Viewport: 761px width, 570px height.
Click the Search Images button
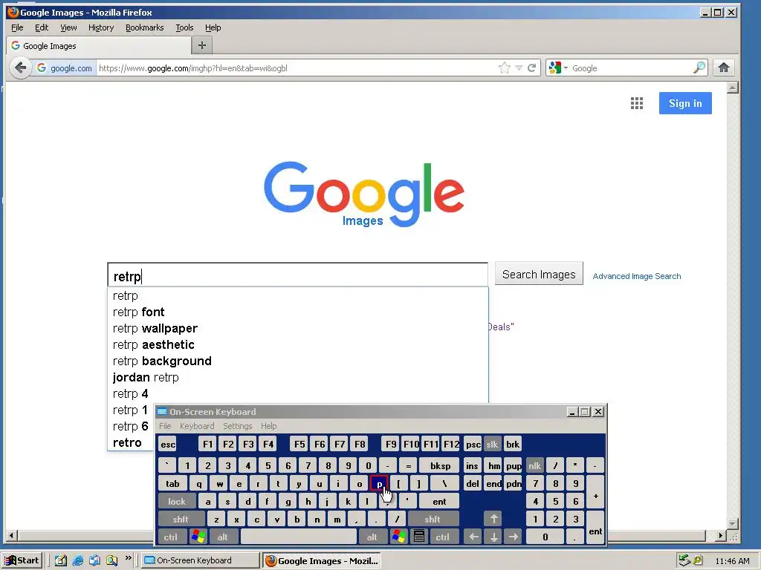(x=539, y=275)
